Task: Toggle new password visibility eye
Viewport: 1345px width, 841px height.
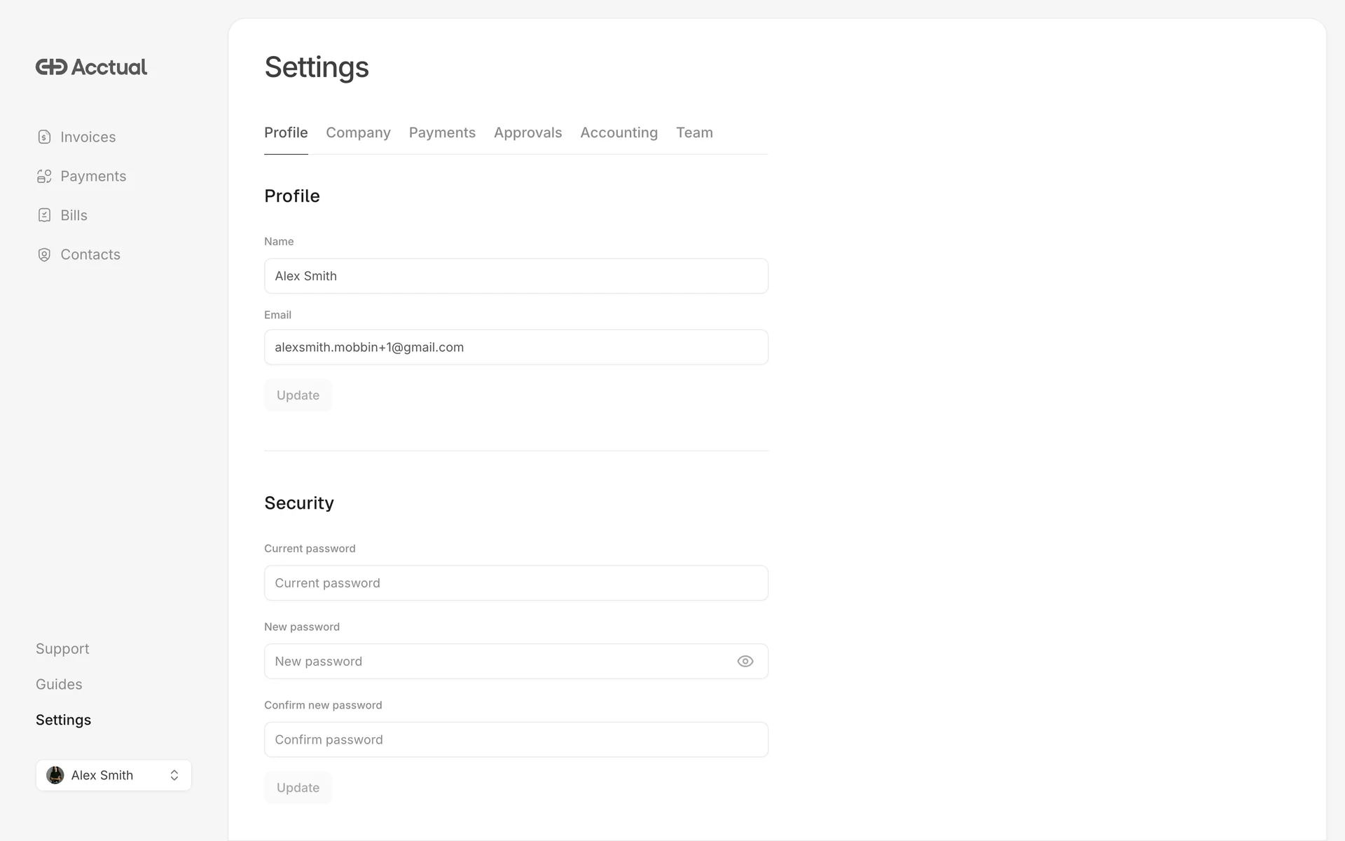Action: click(745, 662)
